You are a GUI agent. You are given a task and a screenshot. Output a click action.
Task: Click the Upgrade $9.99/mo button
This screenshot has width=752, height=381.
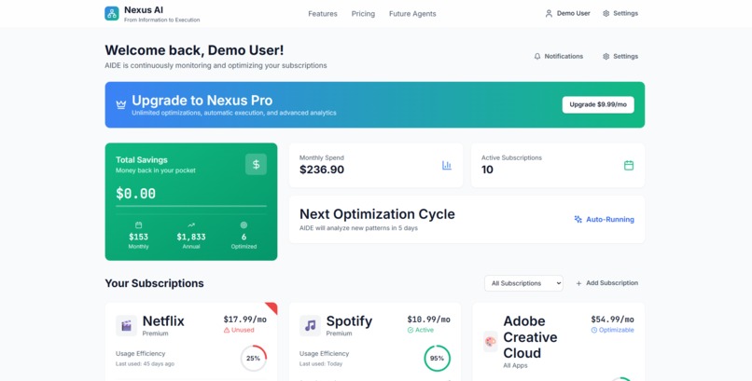[x=598, y=104]
